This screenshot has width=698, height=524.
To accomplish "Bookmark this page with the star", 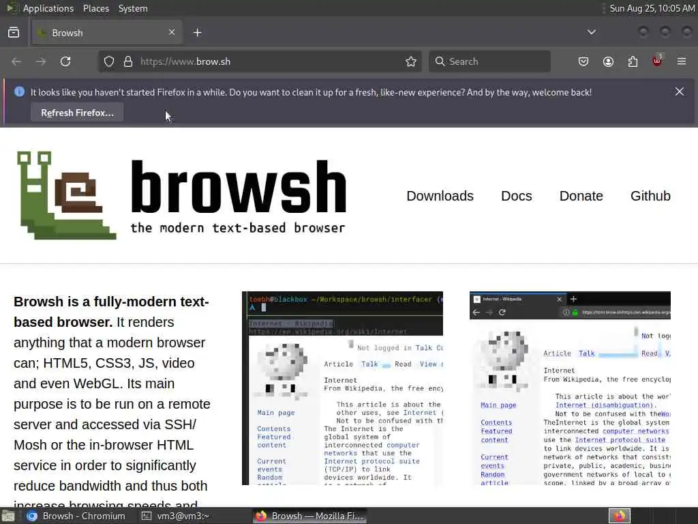I will click(411, 61).
